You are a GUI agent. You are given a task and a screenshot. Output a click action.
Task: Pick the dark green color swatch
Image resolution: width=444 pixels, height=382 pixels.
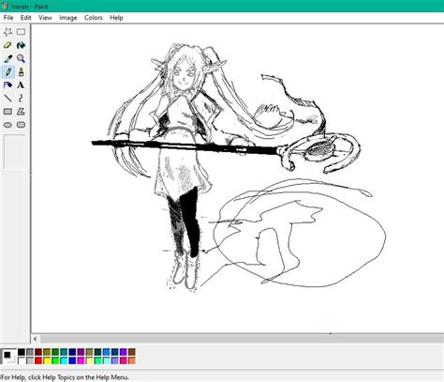tap(55, 352)
